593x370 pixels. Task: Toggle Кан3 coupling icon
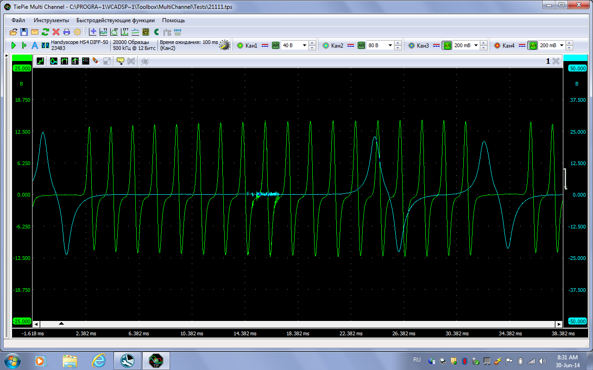436,45
